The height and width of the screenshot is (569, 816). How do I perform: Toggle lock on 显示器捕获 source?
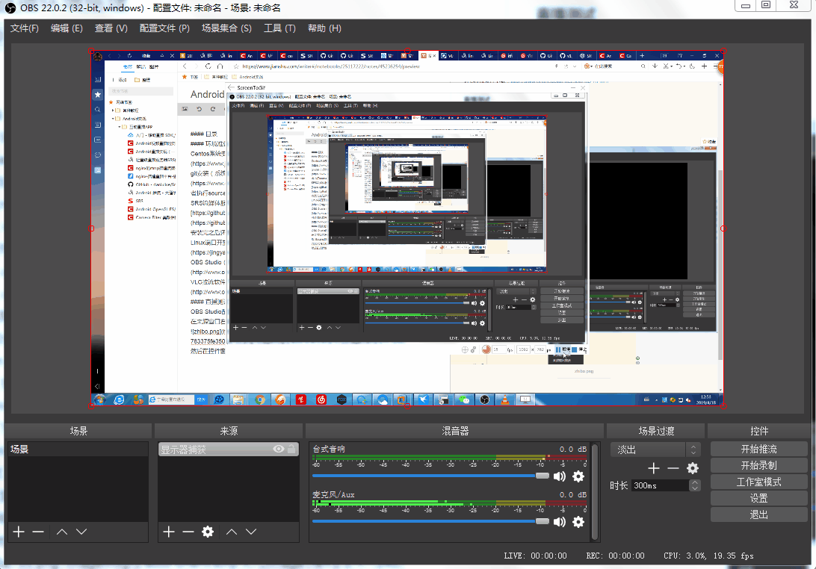(x=291, y=450)
